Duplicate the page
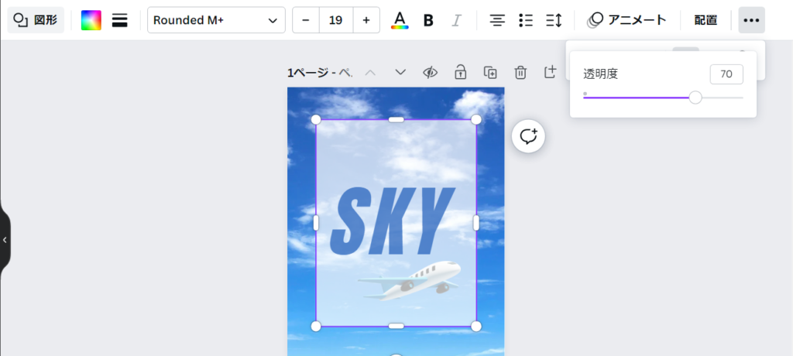 [490, 72]
